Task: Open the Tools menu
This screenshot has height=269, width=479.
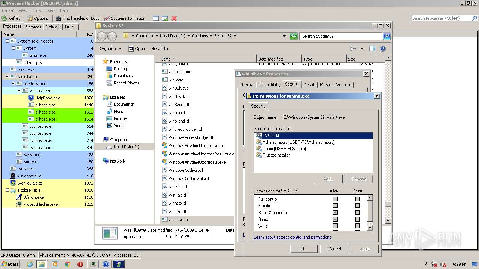Action: 36,10
